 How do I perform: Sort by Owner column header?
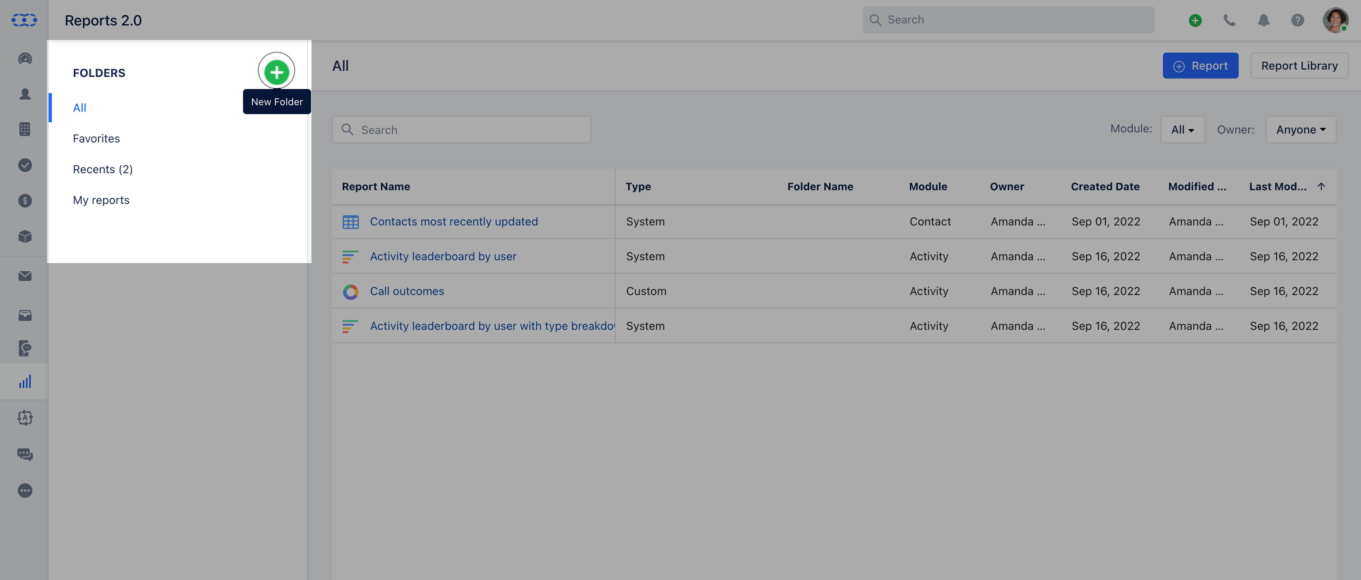[x=1007, y=186]
